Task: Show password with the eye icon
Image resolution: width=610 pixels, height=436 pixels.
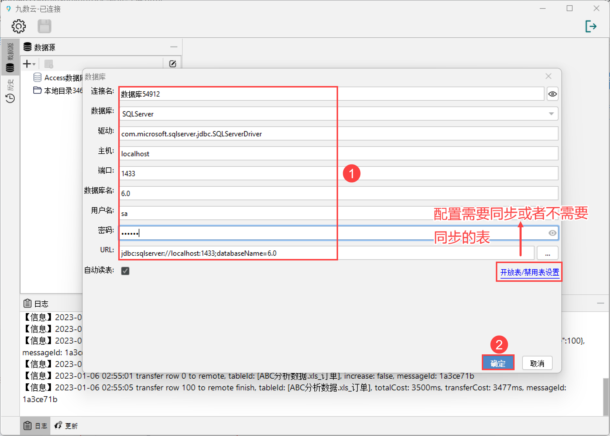Action: [x=552, y=233]
